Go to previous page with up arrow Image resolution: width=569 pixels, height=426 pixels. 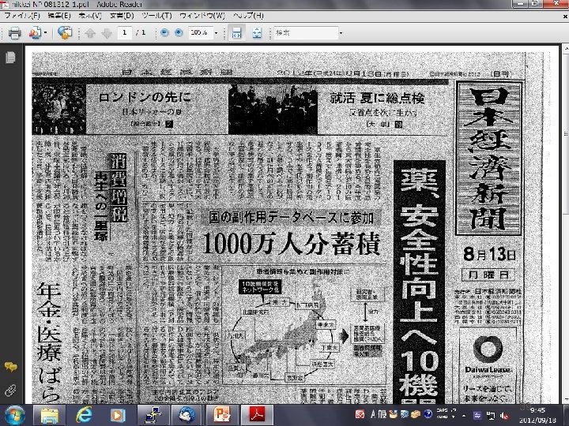(90, 33)
